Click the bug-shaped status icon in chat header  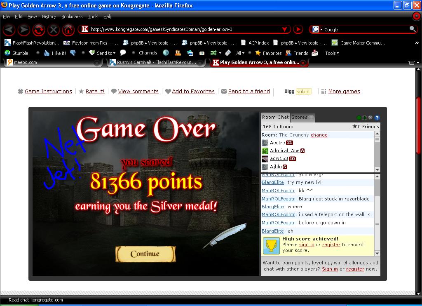pos(365,118)
